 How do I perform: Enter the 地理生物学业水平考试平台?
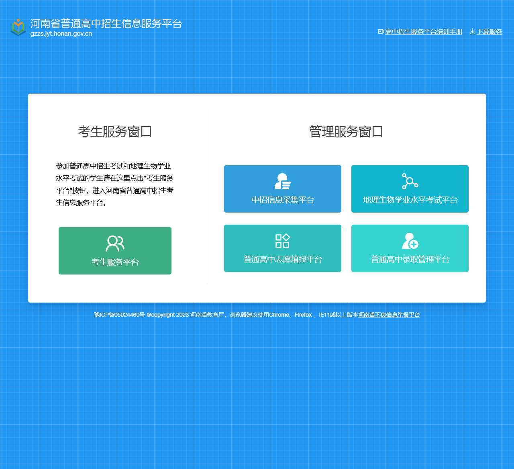point(410,189)
